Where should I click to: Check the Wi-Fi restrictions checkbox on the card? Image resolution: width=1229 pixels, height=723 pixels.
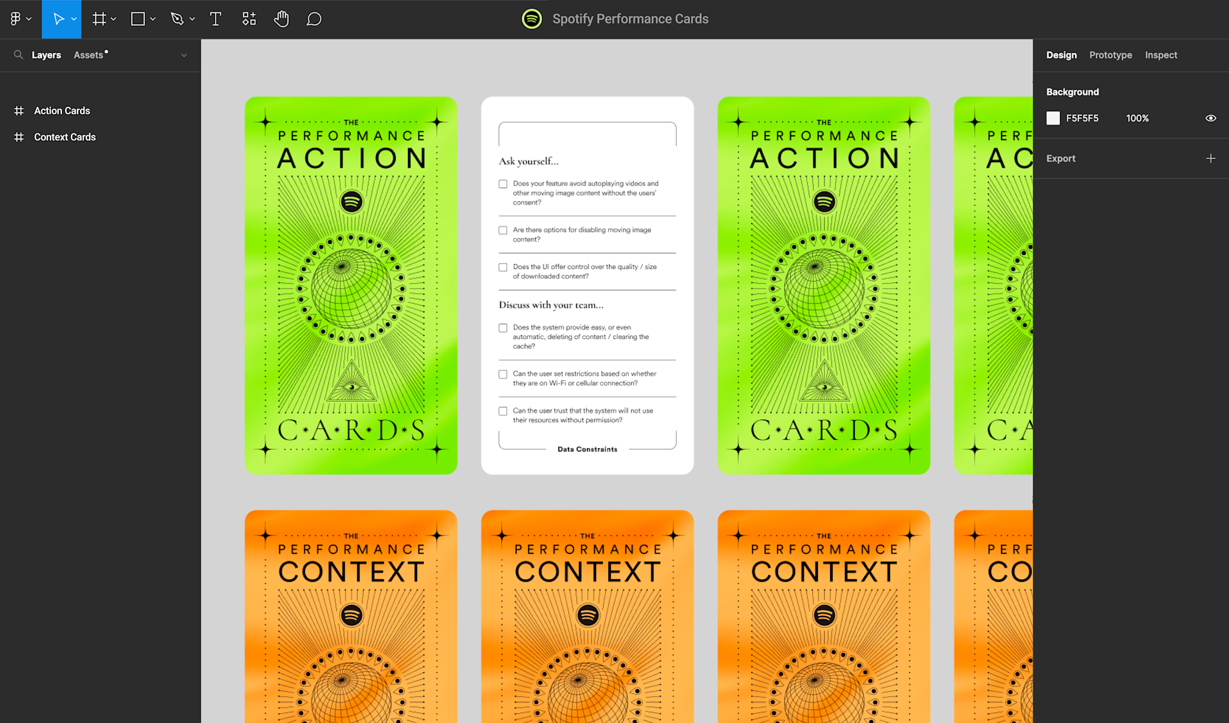point(503,374)
